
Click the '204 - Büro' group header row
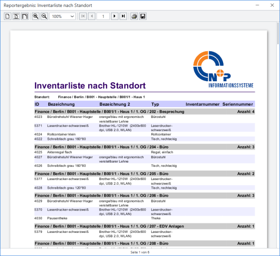click(x=145, y=147)
